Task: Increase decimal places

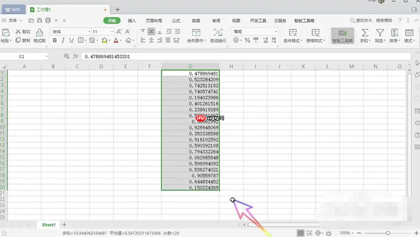Action: click(x=265, y=41)
